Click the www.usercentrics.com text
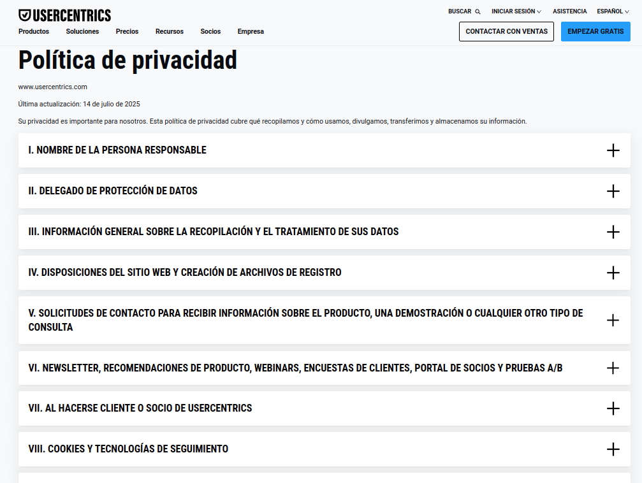This screenshot has height=483, width=642. (x=52, y=87)
